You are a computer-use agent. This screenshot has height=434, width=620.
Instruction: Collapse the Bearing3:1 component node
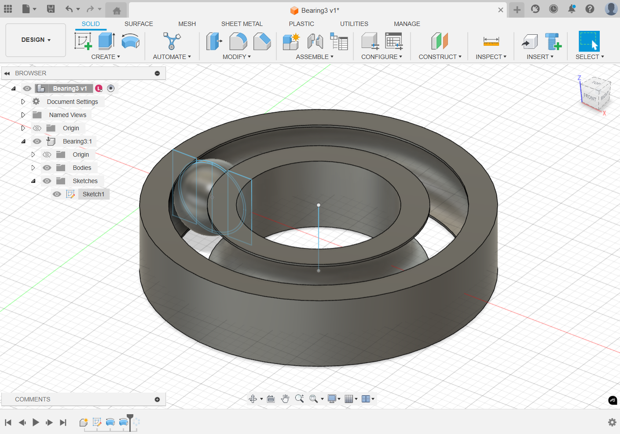click(23, 141)
